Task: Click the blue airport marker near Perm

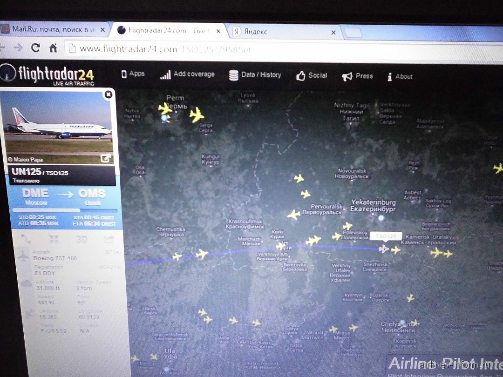Action: 165,119
